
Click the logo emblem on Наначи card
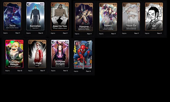coord(77,5)
